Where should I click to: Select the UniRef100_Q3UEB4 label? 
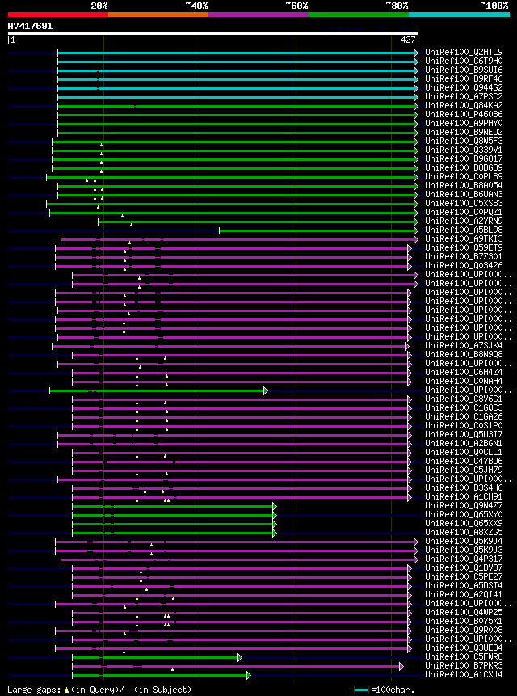point(464,647)
